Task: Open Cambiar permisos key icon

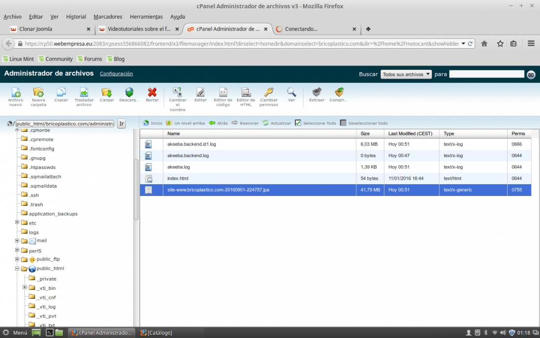Action: [x=269, y=96]
